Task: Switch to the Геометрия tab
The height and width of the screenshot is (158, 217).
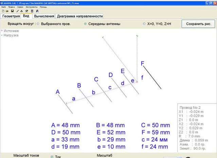Action: [11, 16]
